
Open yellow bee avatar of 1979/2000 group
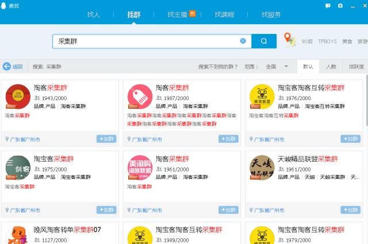pos(262,235)
